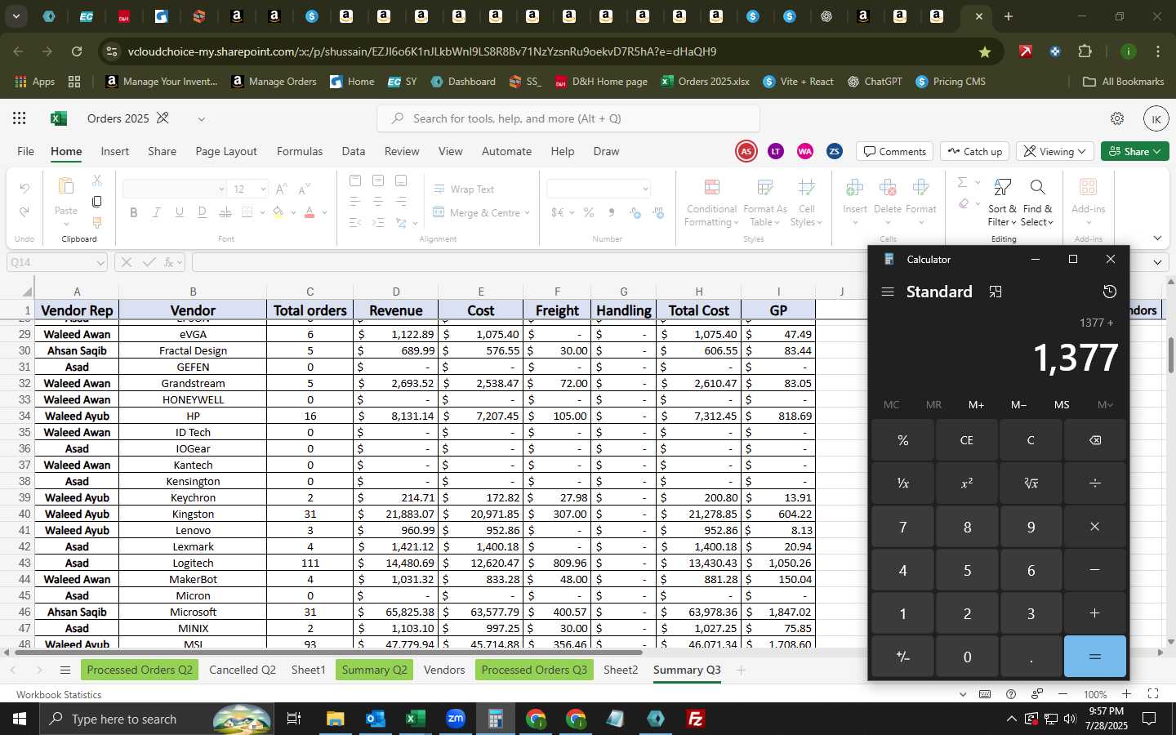Open the Sort & Filter dropdown
Image resolution: width=1176 pixels, height=735 pixels.
click(x=1001, y=203)
